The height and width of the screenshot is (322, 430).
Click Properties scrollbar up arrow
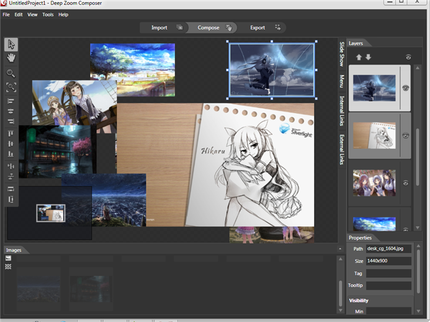click(x=418, y=246)
